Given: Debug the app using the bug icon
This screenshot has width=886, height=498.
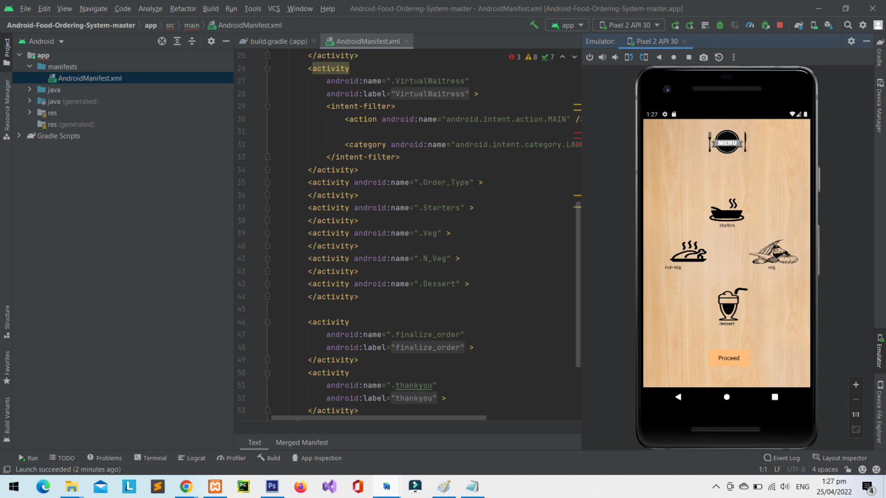Looking at the screenshot, I should 720,25.
